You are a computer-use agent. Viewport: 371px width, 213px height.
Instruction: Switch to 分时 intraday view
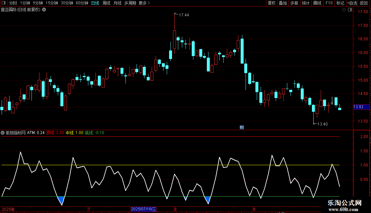pos(13,3)
